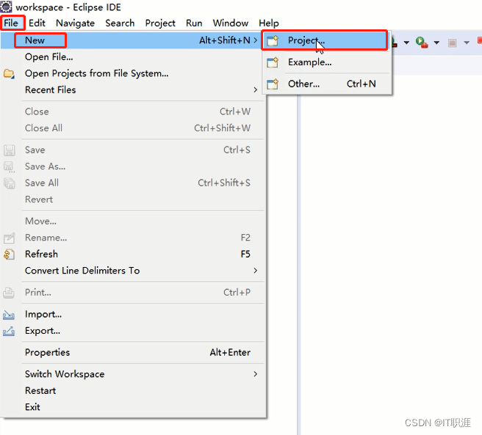
Task: Click the Example... wizard icon
Action: pos(273,62)
